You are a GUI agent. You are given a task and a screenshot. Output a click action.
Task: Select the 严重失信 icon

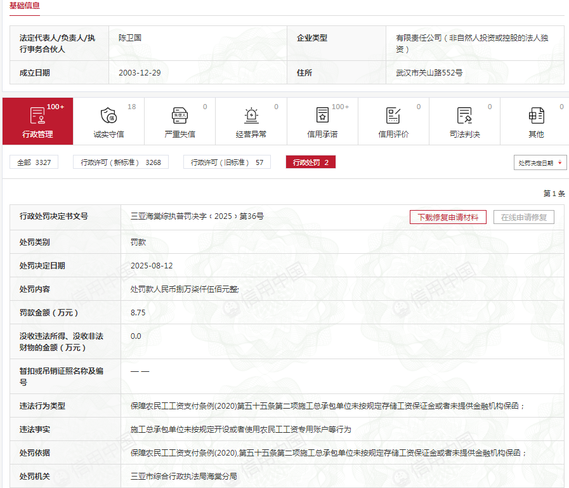click(x=180, y=116)
